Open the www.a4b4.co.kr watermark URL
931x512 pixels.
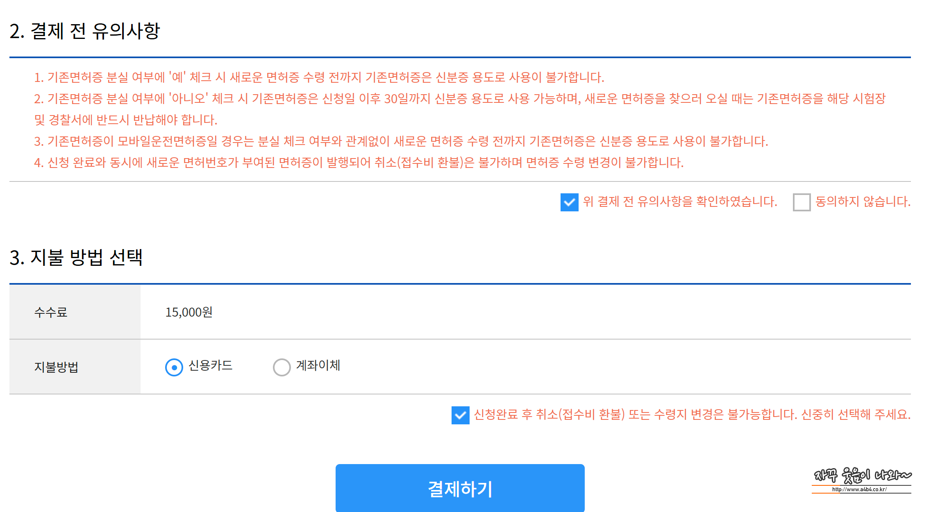[859, 489]
